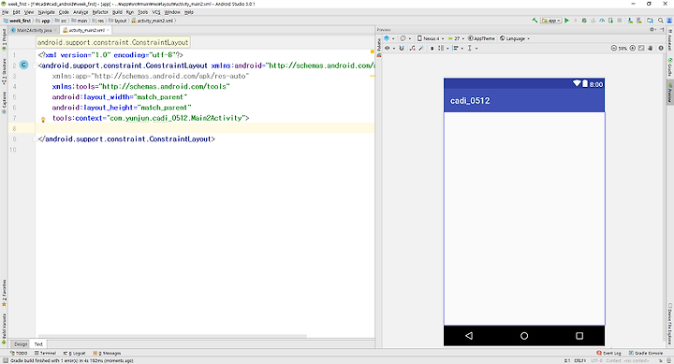
Task: Zoom in the preview with plus icon
Action: tap(633, 48)
